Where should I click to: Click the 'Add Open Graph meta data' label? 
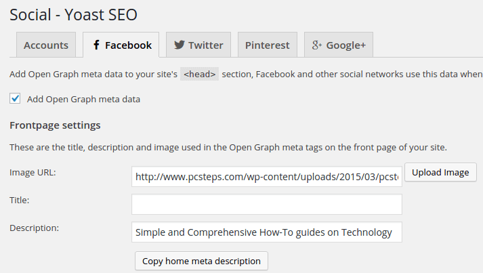83,99
